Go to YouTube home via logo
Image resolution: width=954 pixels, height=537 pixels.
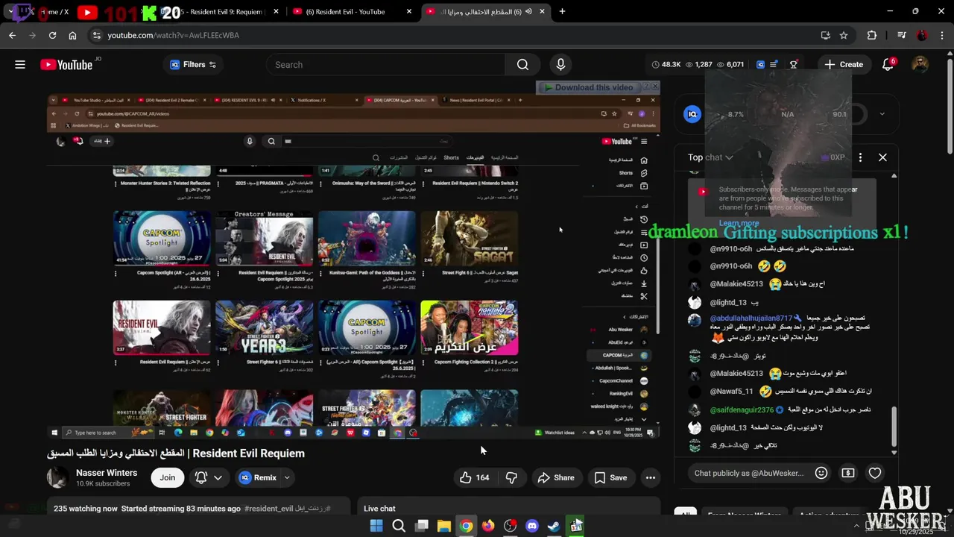point(67,65)
